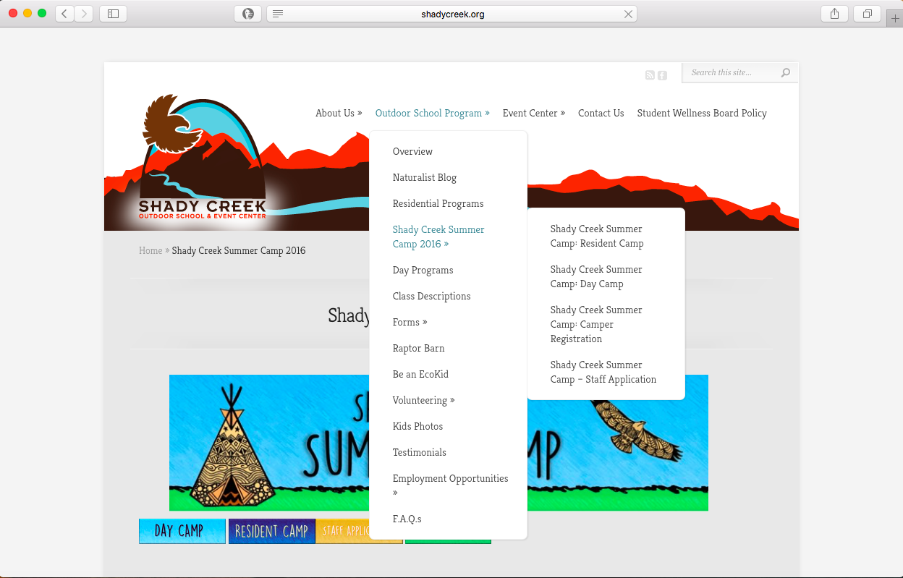This screenshot has height=578, width=903.
Task: Open the F.A.Q.s menu item
Action: (x=407, y=519)
